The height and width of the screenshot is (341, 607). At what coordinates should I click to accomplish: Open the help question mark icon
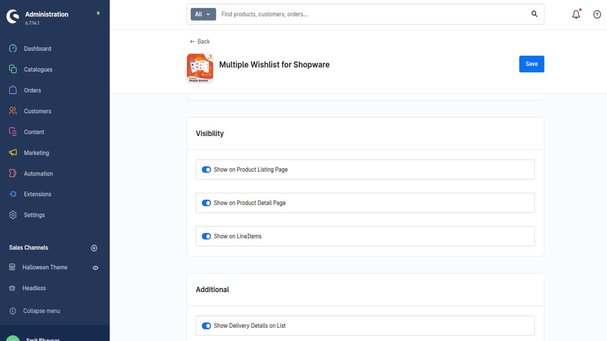597,14
